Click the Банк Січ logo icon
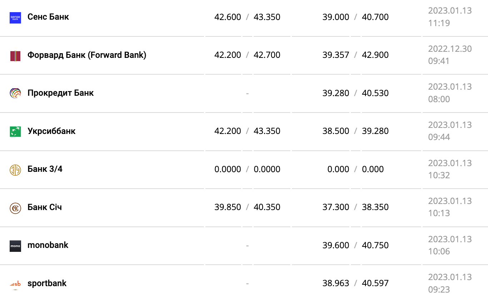Screen dimensions: 488x294 15,208
